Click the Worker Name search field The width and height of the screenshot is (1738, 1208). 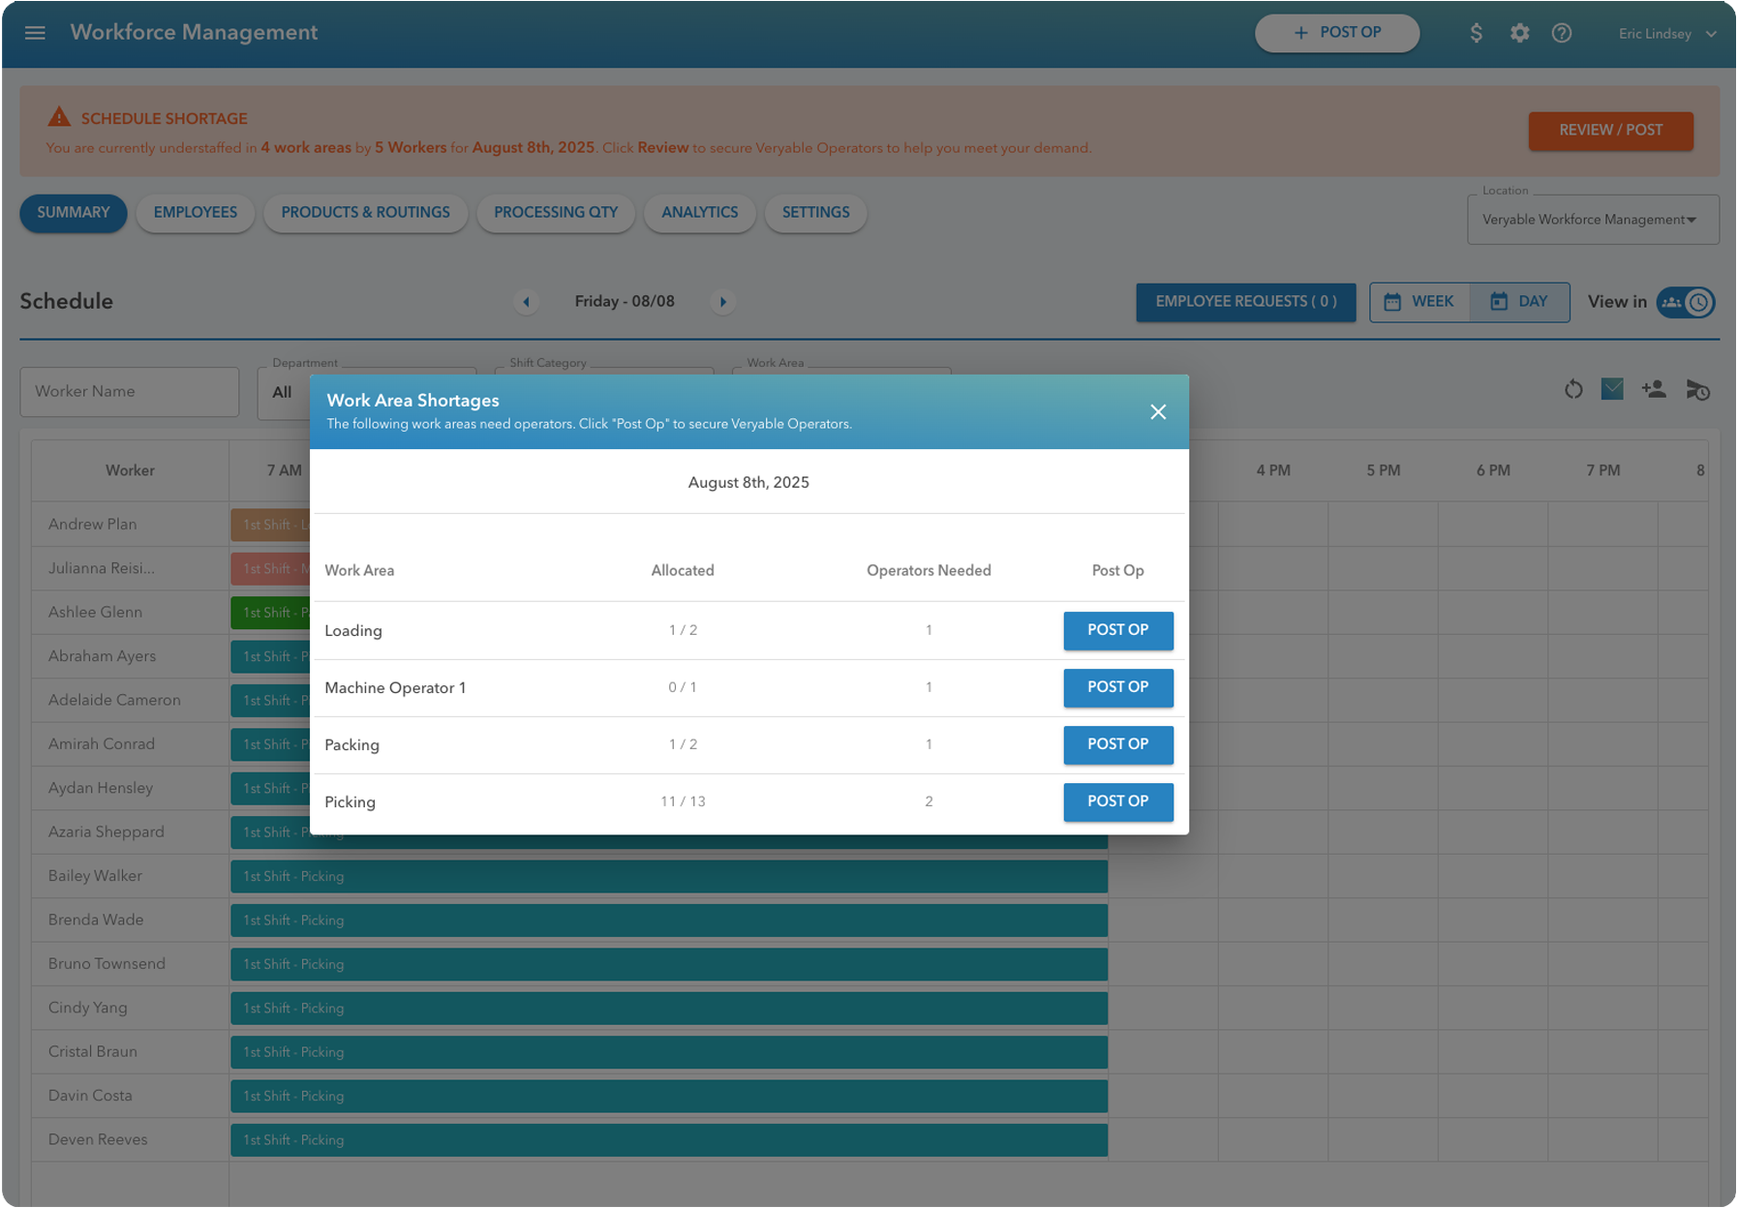point(129,391)
